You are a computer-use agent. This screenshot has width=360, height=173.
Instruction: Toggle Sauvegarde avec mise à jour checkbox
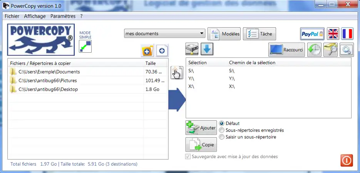(x=188, y=157)
